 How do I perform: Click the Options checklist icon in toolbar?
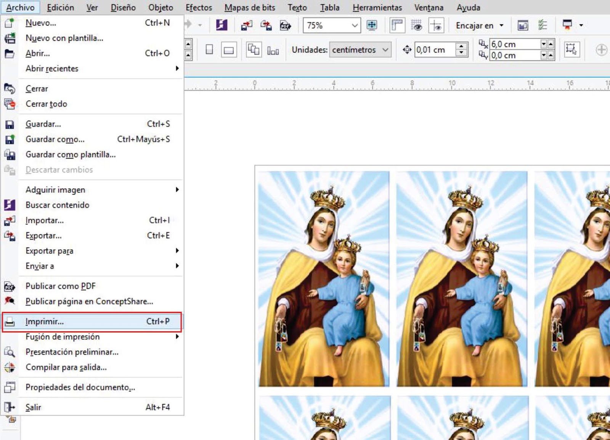pos(543,26)
